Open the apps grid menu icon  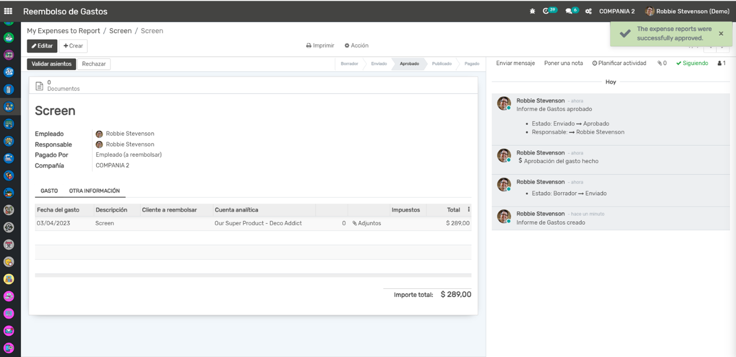[x=8, y=11]
